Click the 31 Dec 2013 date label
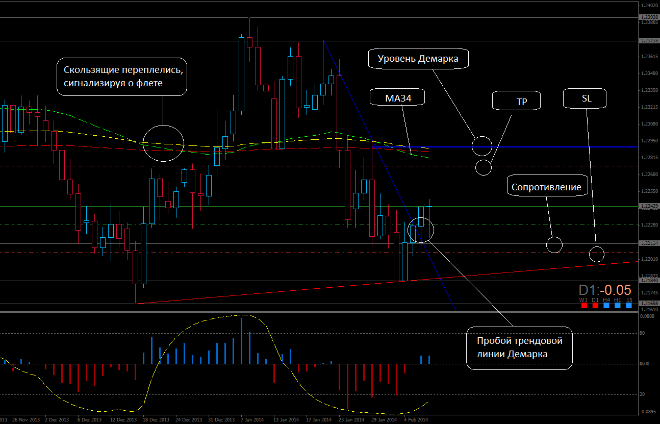This screenshot has width=660, height=424. (x=221, y=420)
